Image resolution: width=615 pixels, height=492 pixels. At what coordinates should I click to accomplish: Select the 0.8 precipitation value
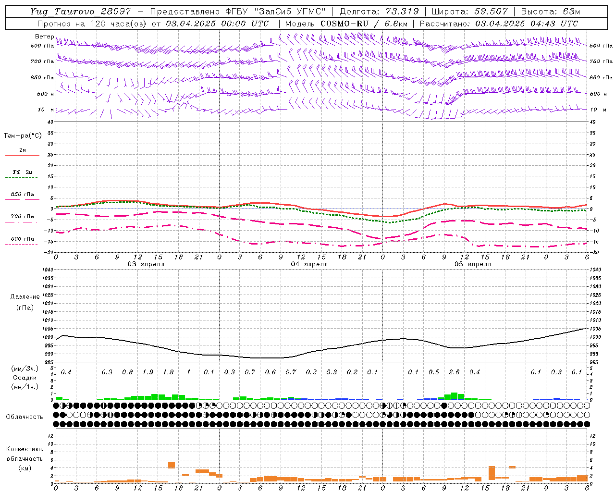127,372
